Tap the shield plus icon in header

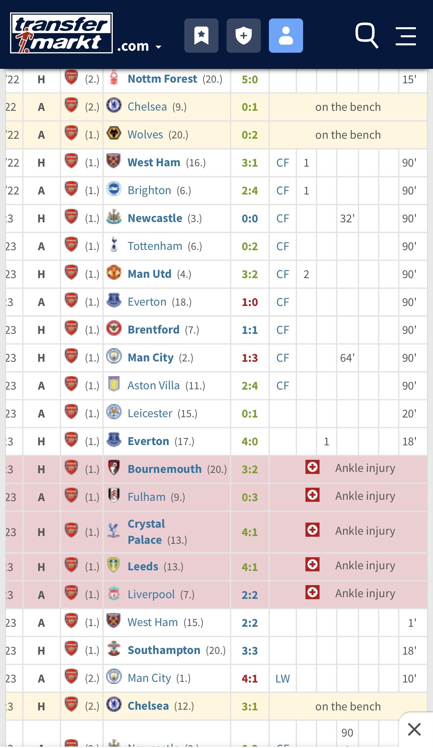tap(244, 36)
